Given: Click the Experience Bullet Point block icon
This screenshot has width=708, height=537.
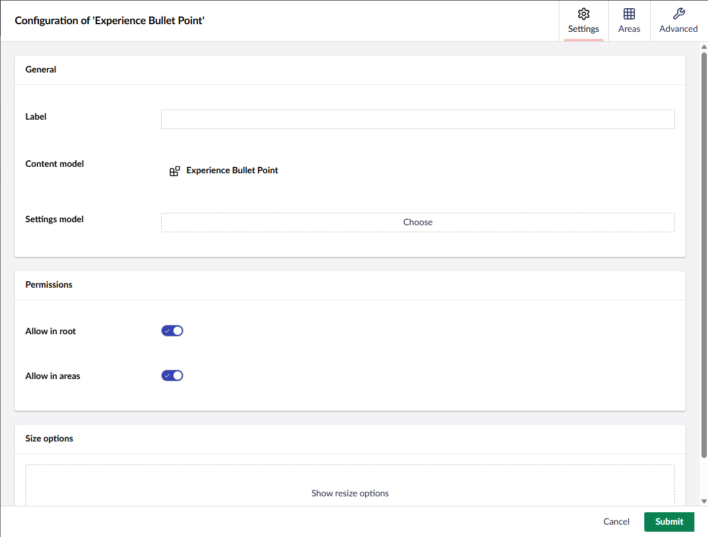Looking at the screenshot, I should [x=175, y=171].
